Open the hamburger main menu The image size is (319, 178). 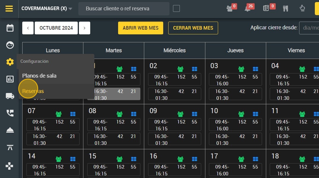click(x=9, y=9)
